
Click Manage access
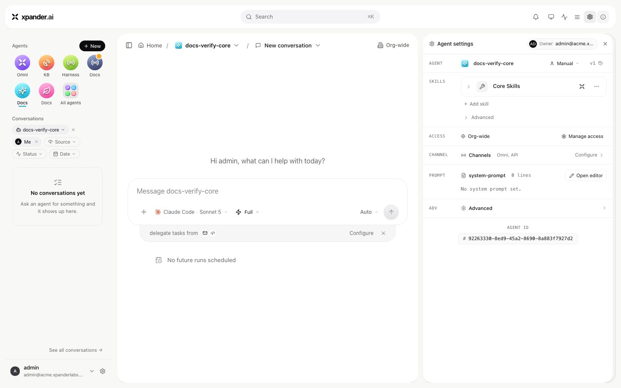coord(582,136)
